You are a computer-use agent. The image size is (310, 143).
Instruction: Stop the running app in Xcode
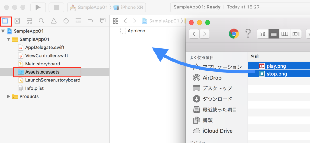pyautogui.click(x=57, y=7)
